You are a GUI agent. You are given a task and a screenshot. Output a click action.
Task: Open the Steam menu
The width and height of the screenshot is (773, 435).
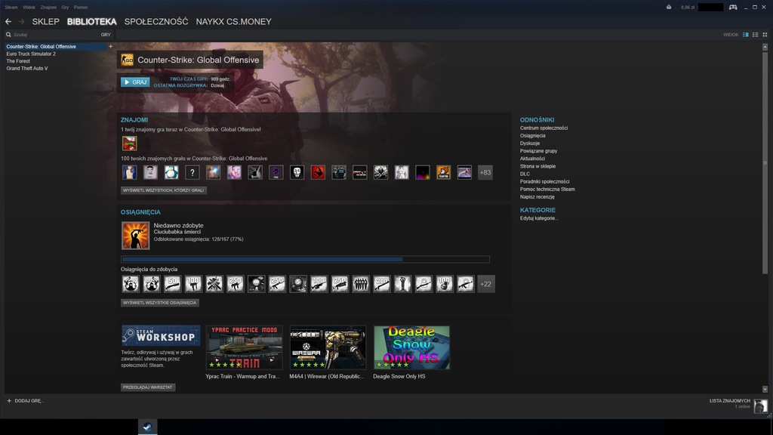(11, 8)
